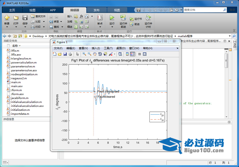Toggle the Insert Colorbar icon in Figure 1
Image resolution: width=239 pixels, height=167 pixels.
127,54
